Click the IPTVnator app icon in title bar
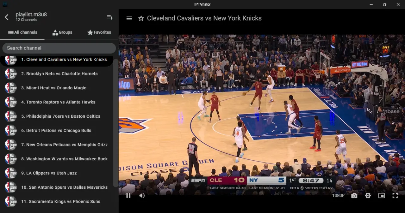Viewport: 405px width, 213px height. pyautogui.click(x=4, y=4)
